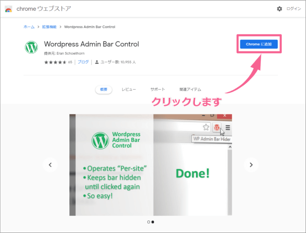Open settings via the gear icon
Viewport: 306px width, 233px height.
point(279,9)
